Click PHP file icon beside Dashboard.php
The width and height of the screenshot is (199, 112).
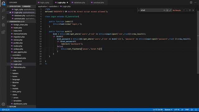coord(12,58)
